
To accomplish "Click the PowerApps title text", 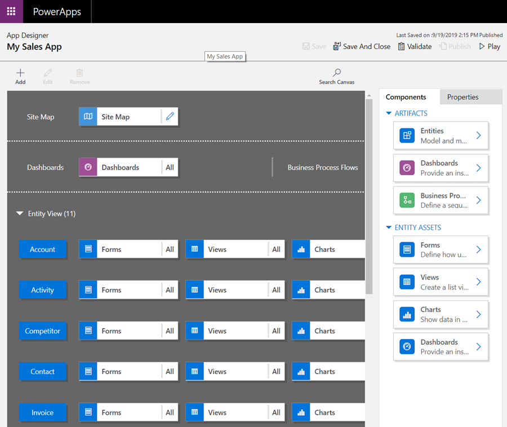I will click(x=57, y=12).
